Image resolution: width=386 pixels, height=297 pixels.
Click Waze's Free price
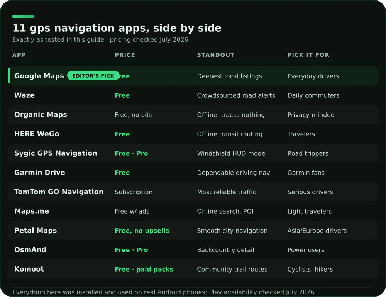pyautogui.click(x=122, y=95)
